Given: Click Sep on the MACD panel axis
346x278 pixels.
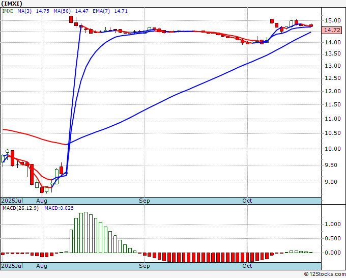Looking at the screenshot, I should (x=145, y=266).
